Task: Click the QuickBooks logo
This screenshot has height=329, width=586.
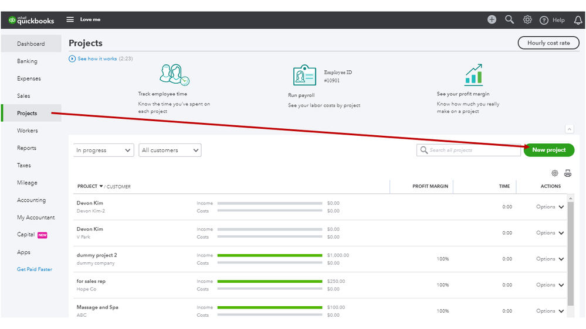Action: coord(31,20)
